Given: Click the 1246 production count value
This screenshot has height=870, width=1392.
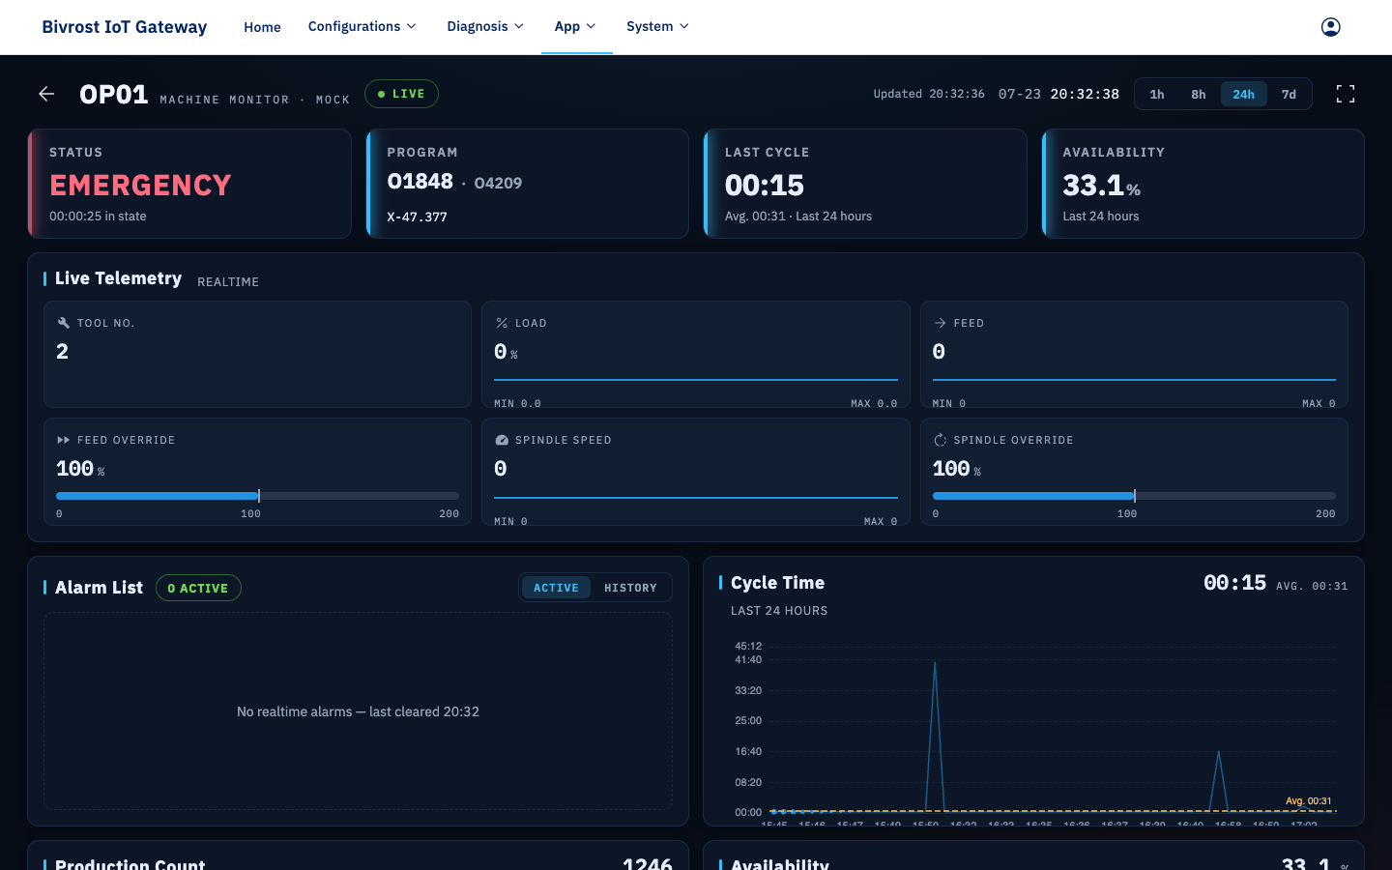Looking at the screenshot, I should [x=648, y=863].
